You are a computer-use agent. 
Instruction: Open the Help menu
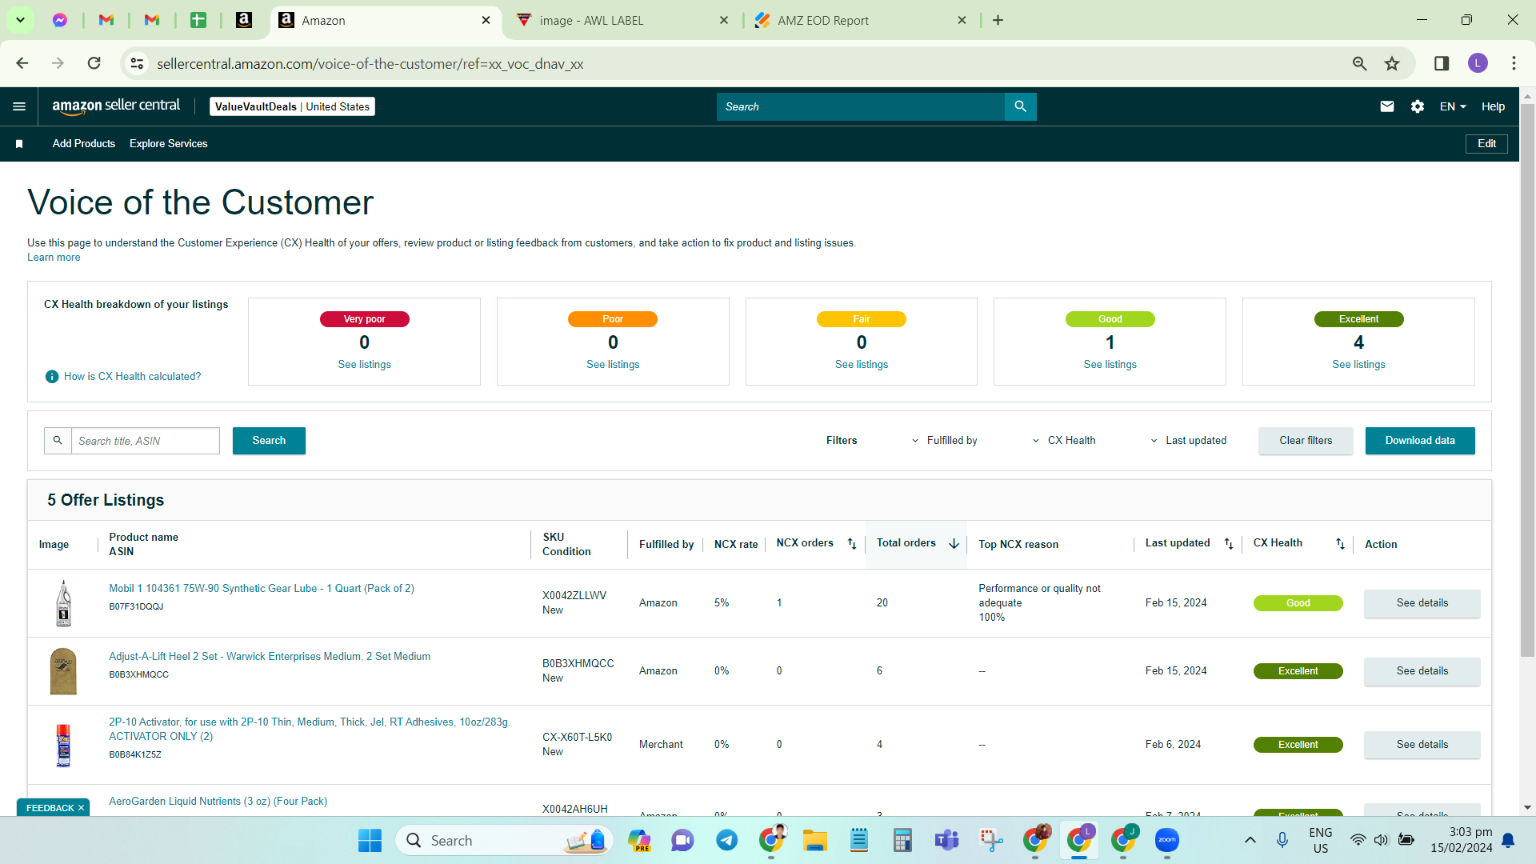[1493, 106]
